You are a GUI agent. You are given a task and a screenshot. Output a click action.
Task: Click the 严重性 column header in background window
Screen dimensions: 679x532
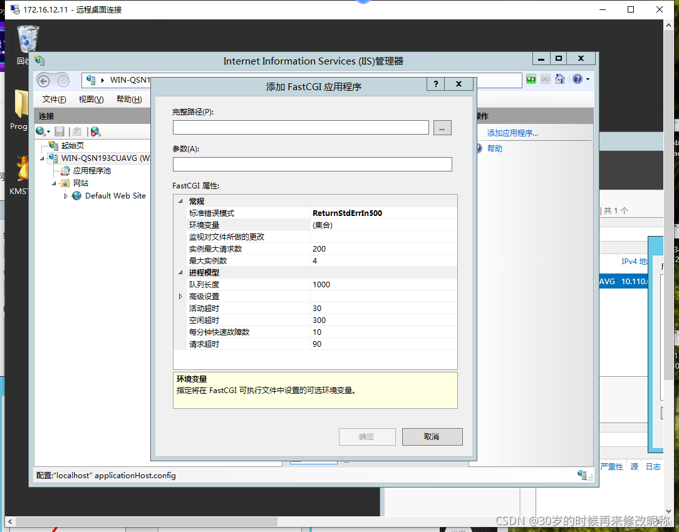(x=612, y=467)
